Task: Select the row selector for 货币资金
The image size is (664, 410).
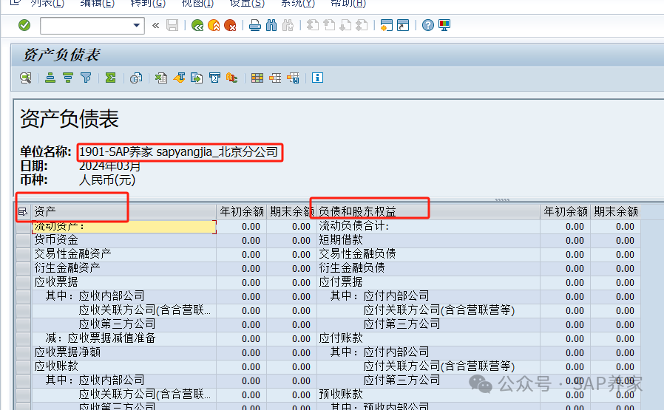Action: click(x=23, y=240)
